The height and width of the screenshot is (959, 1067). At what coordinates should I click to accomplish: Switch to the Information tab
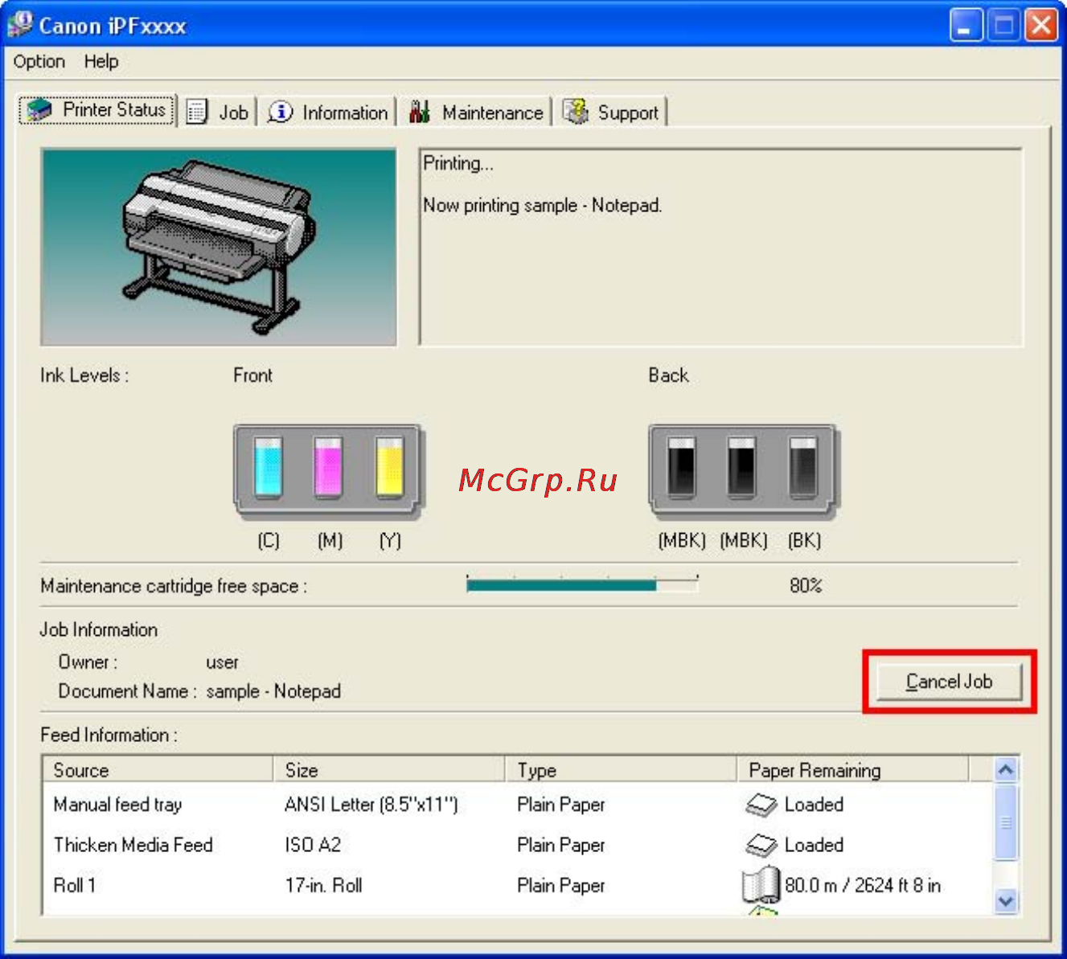pyautogui.click(x=328, y=113)
